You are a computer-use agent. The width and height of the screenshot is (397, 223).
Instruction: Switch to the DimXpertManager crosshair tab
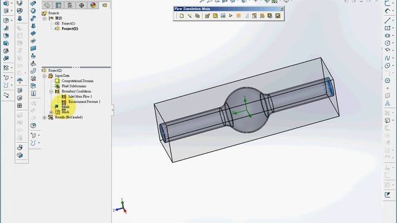pos(81,5)
